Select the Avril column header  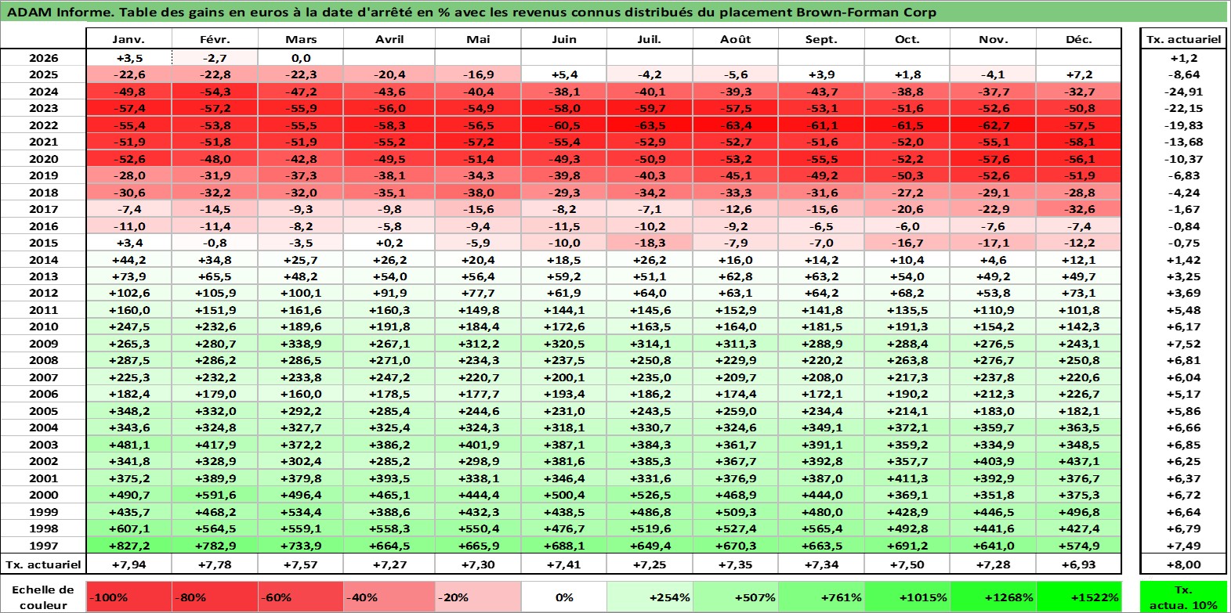point(389,39)
